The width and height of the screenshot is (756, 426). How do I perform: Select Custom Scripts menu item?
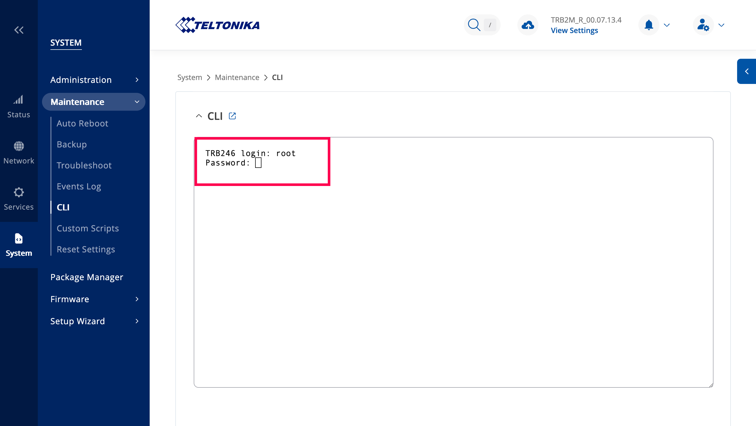pyautogui.click(x=87, y=228)
